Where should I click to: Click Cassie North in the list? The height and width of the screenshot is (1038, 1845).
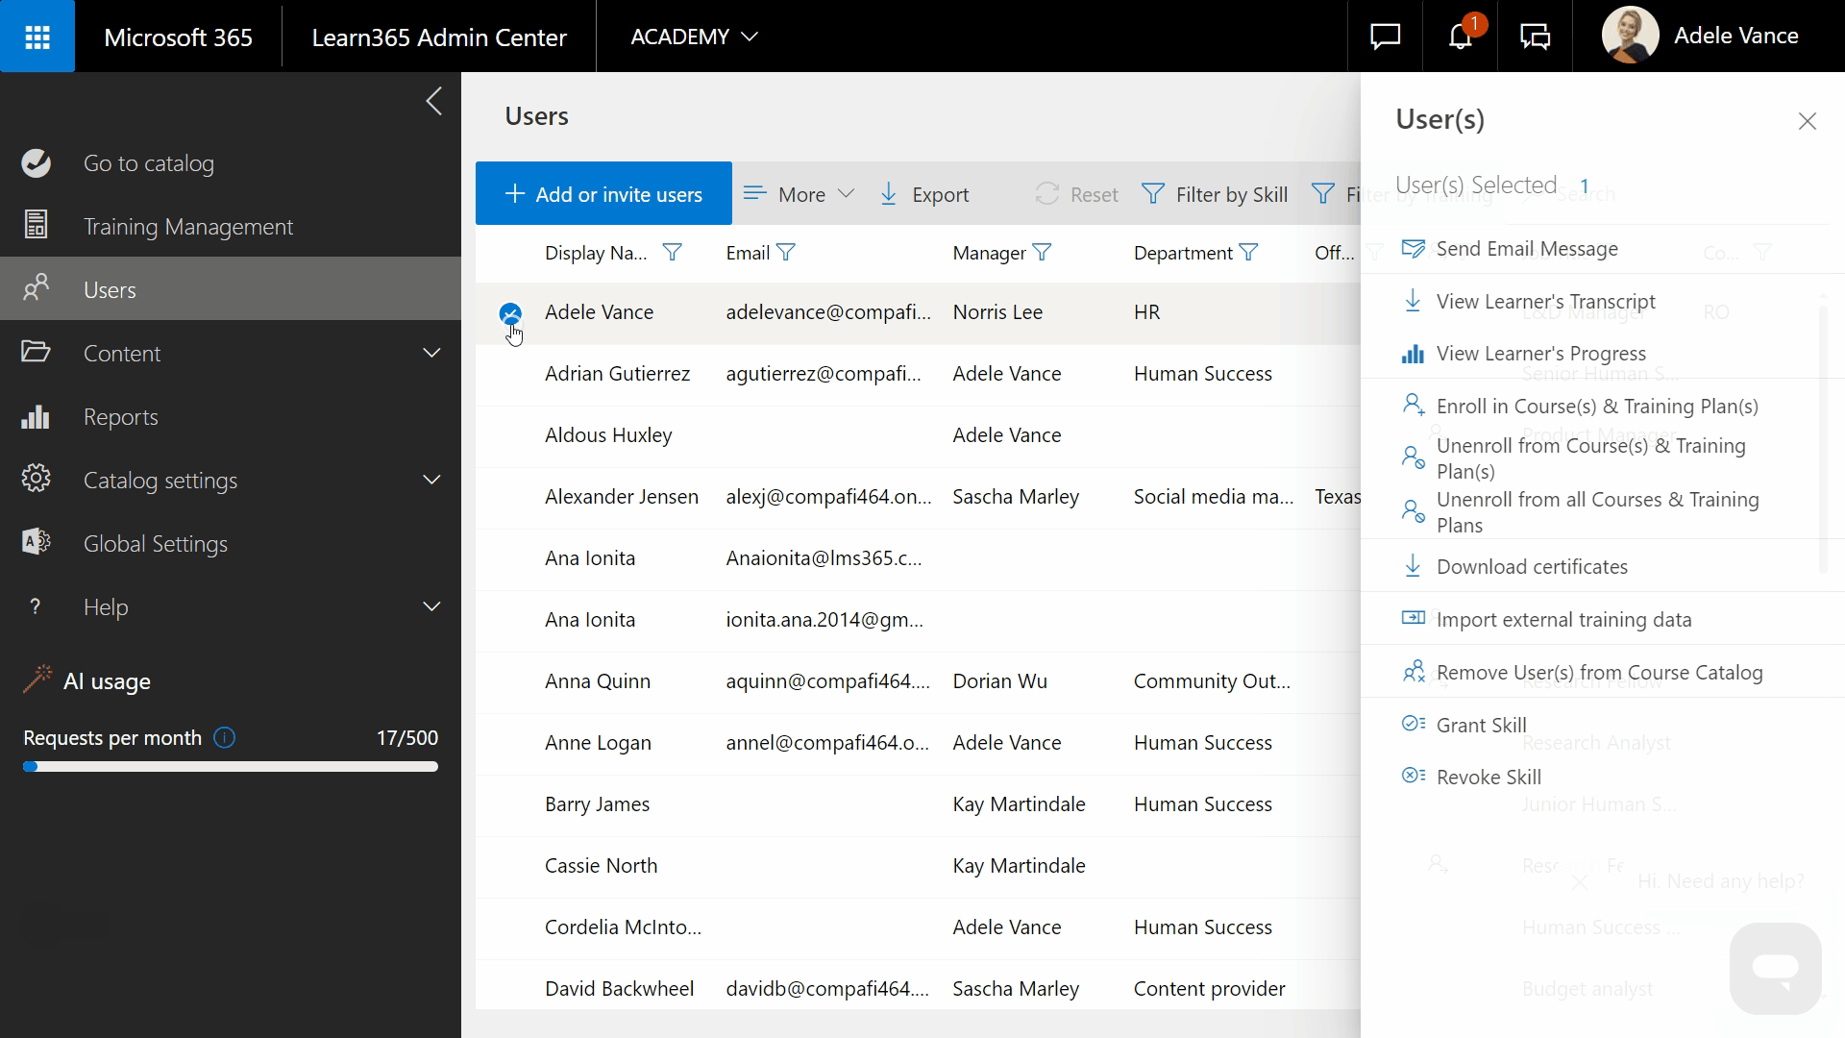click(x=601, y=866)
